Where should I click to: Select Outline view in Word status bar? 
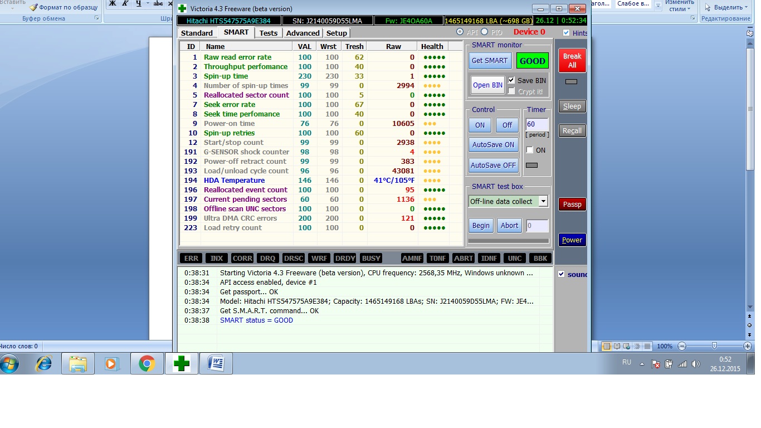(x=637, y=346)
